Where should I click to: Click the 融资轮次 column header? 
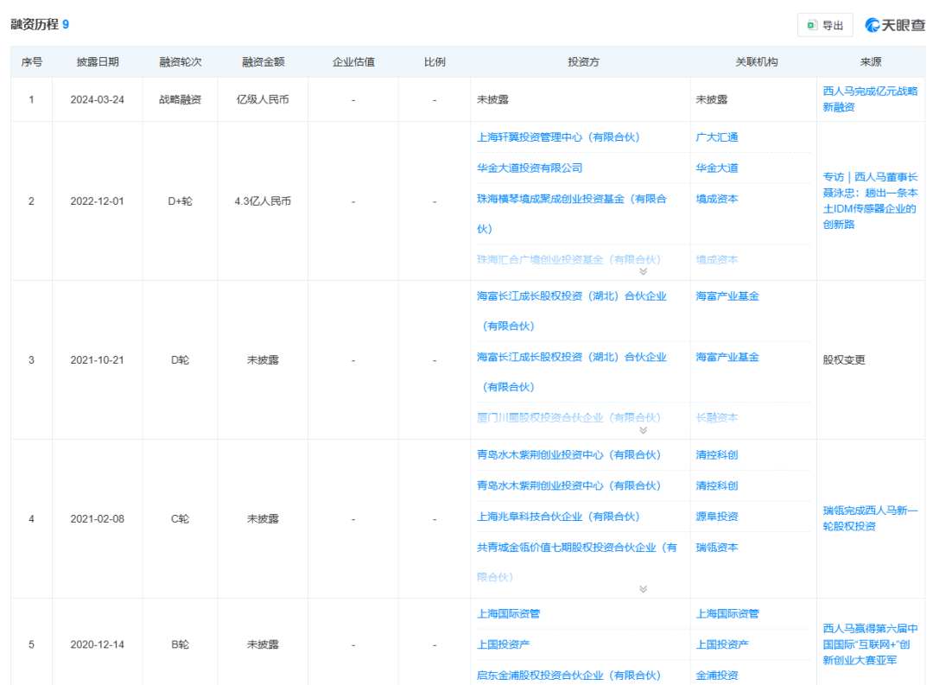click(181, 62)
